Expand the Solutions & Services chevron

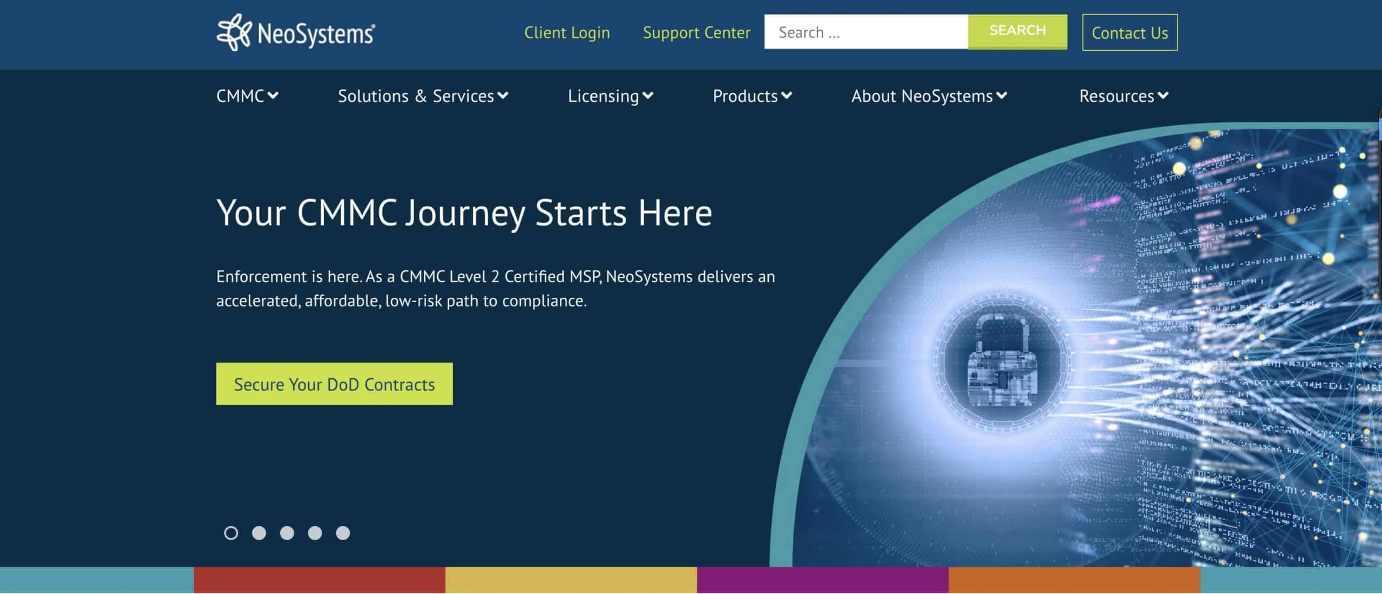503,95
